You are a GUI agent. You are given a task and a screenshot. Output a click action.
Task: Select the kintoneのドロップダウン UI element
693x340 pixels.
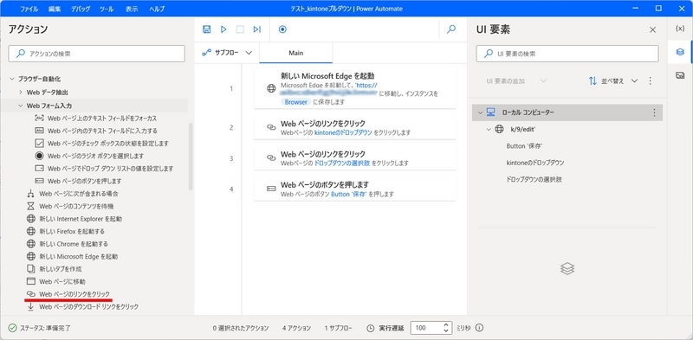(535, 163)
